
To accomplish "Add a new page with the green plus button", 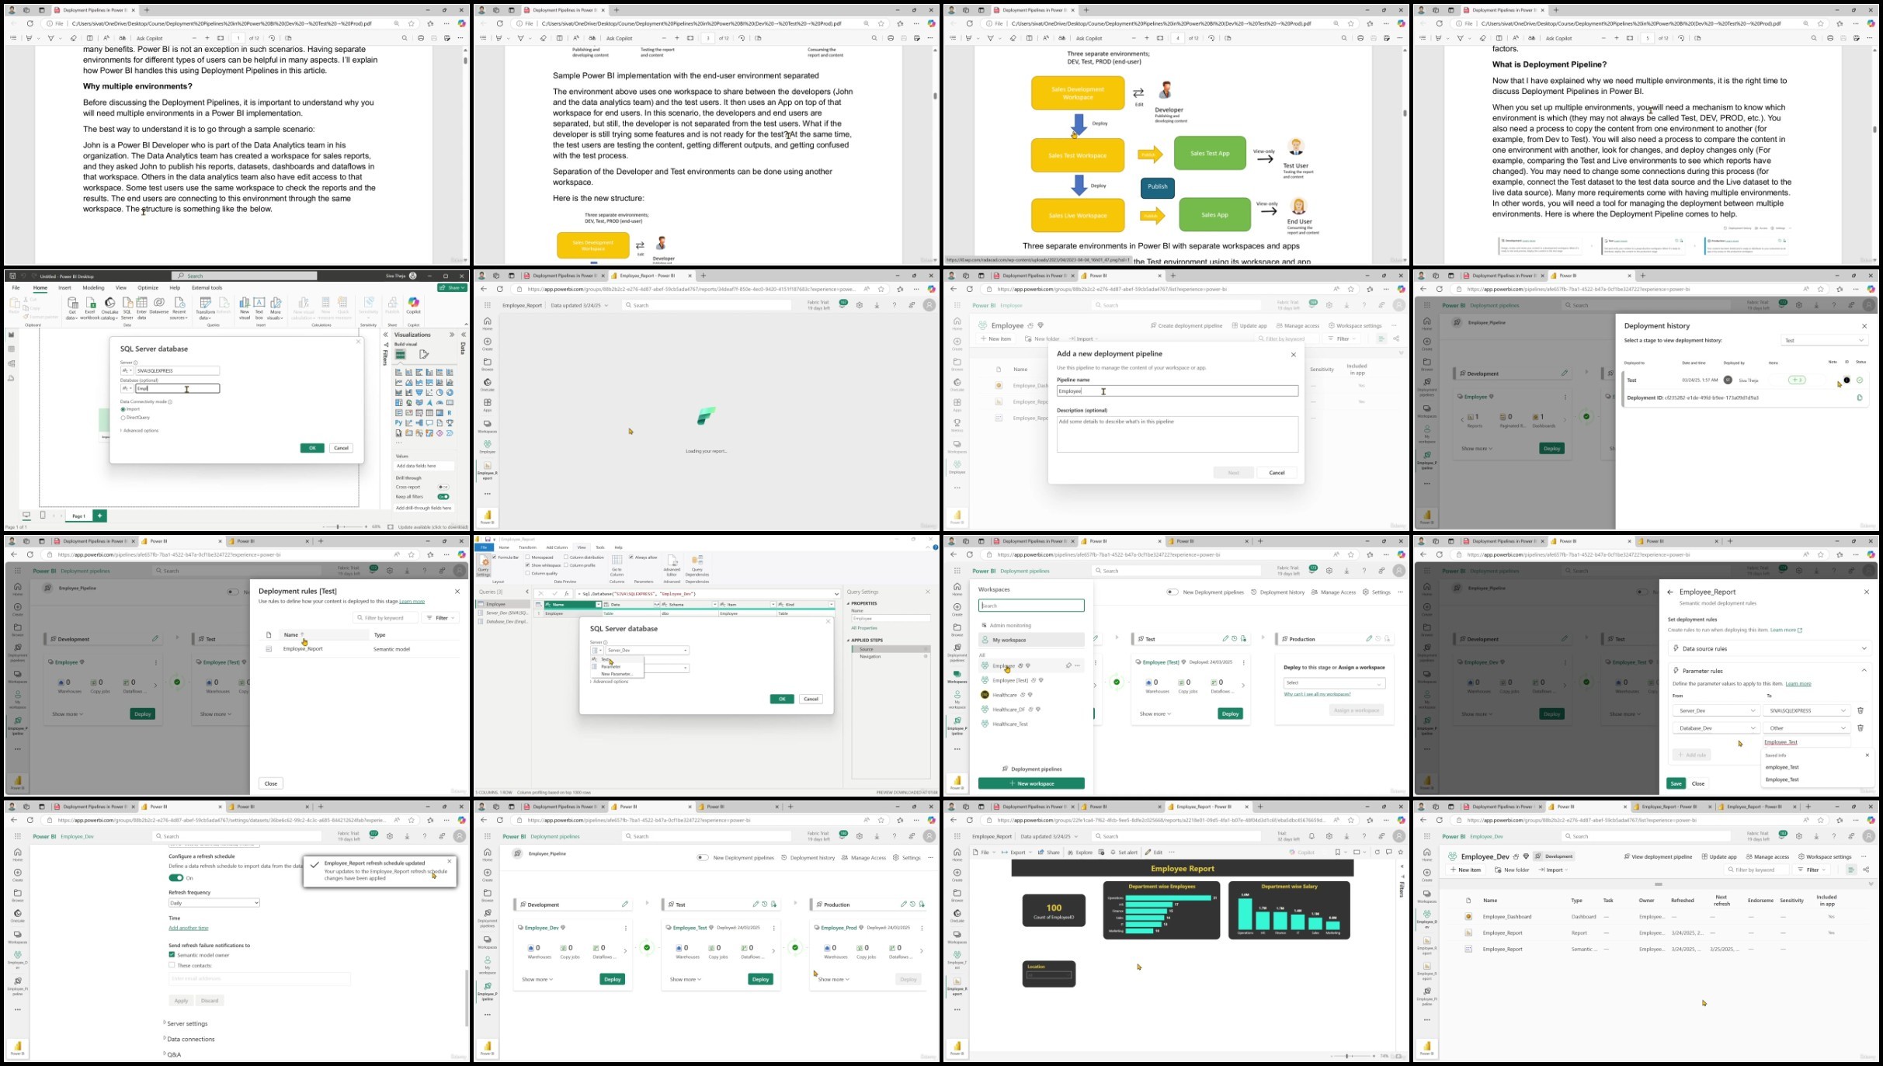I will tap(99, 516).
